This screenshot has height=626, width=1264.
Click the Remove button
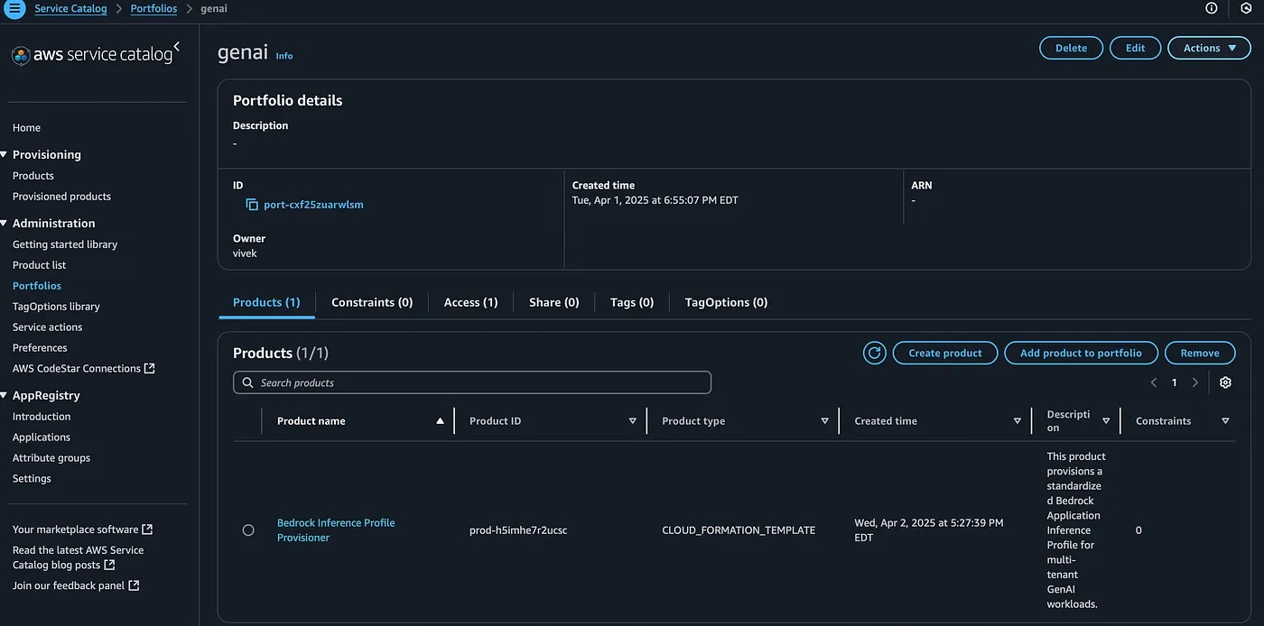[x=1200, y=353]
